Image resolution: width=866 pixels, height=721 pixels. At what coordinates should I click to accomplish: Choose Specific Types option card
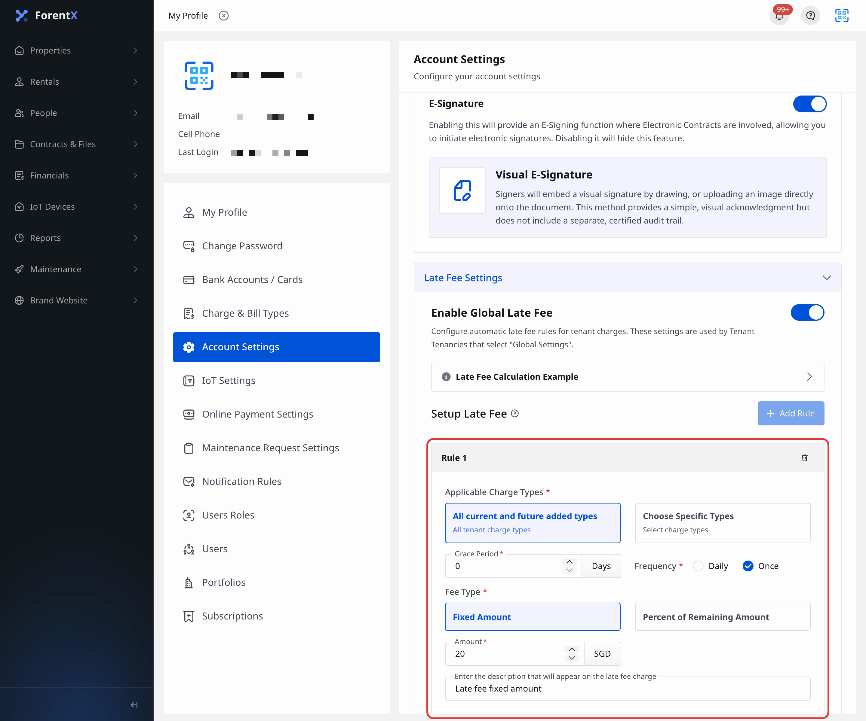click(723, 523)
